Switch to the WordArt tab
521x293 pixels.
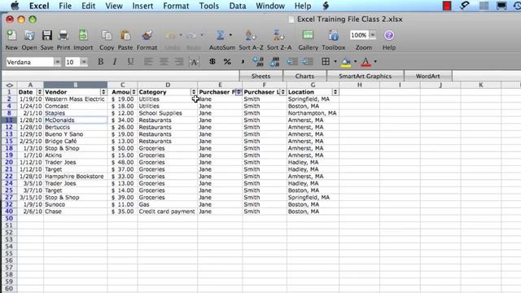(x=427, y=76)
